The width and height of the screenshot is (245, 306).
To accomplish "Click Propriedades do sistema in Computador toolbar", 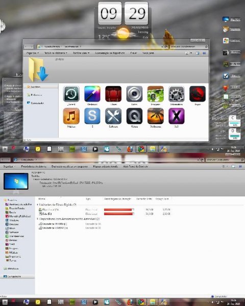I will (x=34, y=166).
